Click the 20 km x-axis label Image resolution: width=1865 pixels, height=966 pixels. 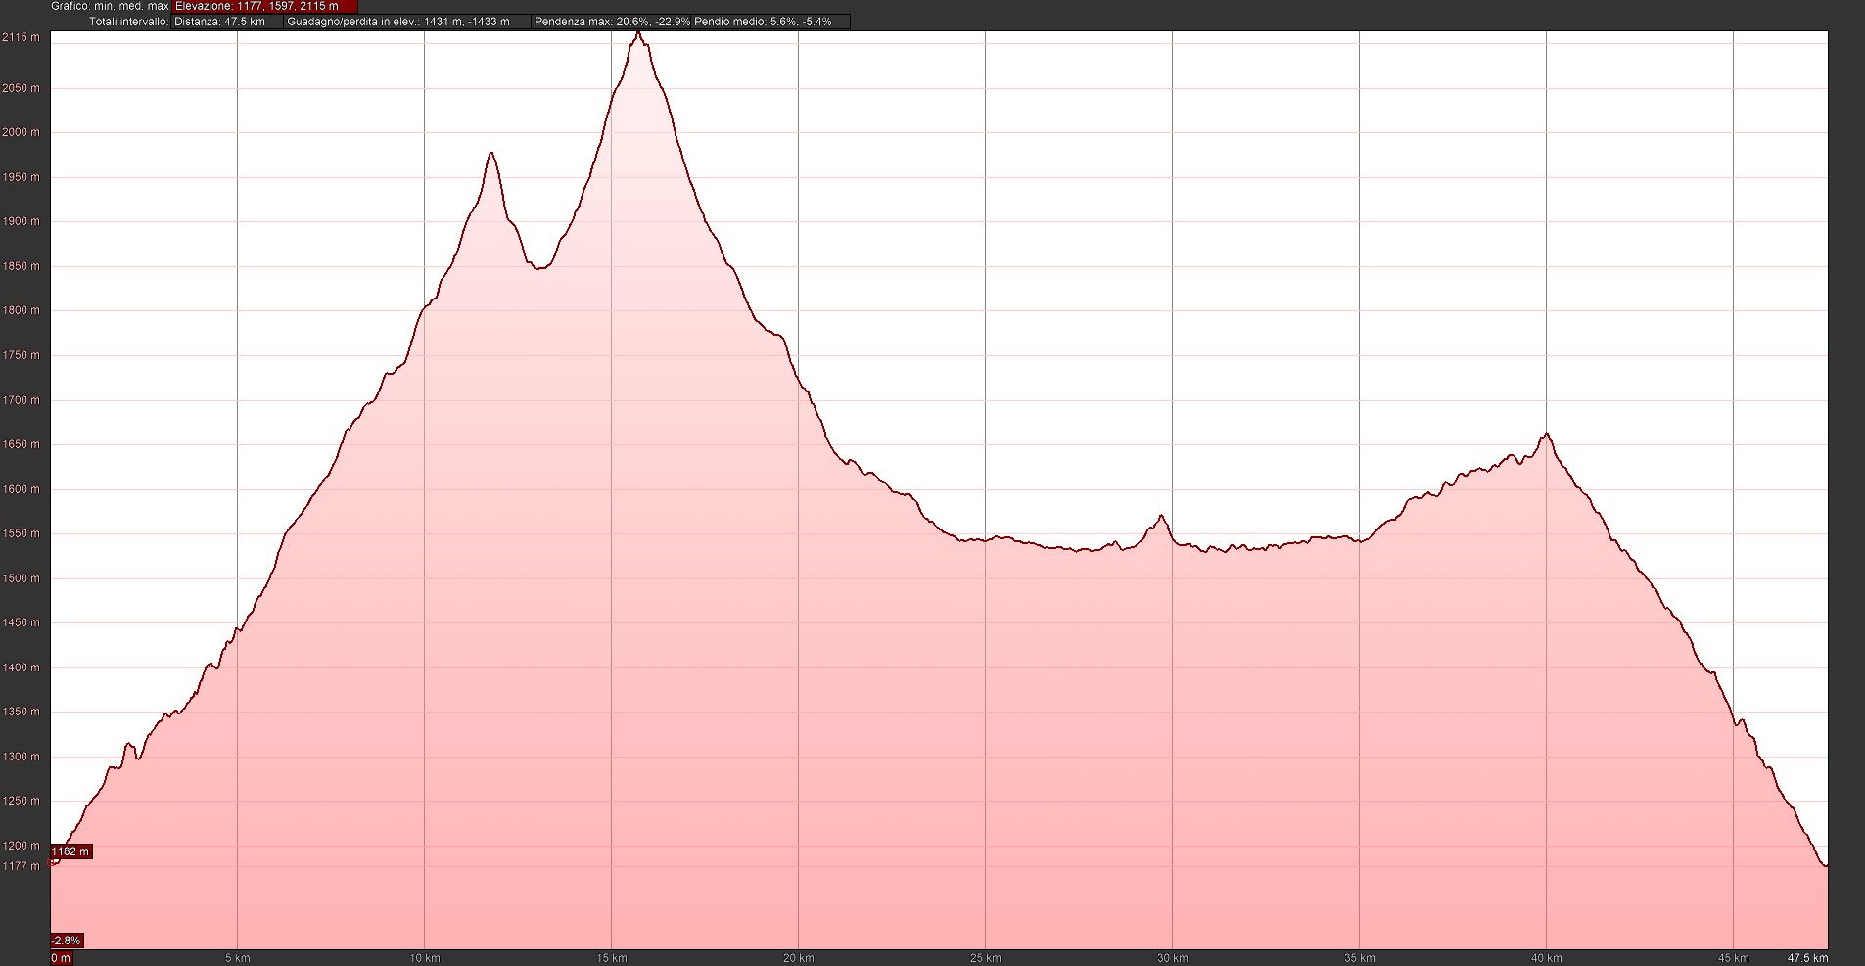coord(798,958)
